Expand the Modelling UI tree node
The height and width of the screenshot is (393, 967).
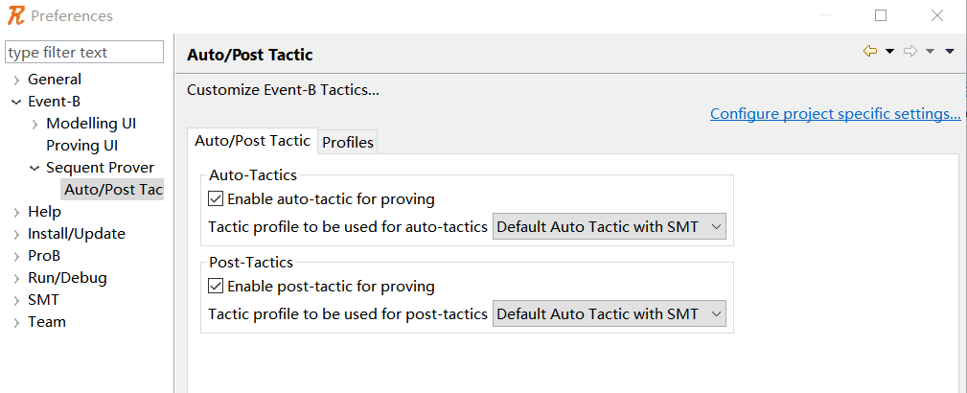tap(35, 124)
